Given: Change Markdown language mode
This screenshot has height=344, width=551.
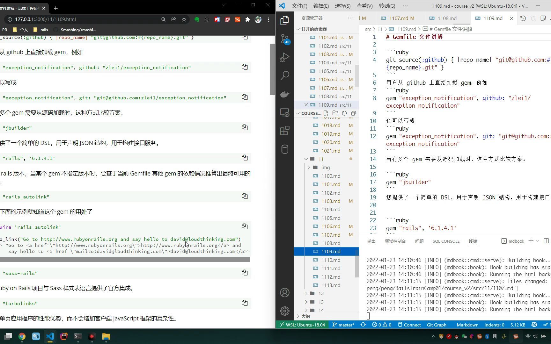Looking at the screenshot, I should (x=467, y=325).
